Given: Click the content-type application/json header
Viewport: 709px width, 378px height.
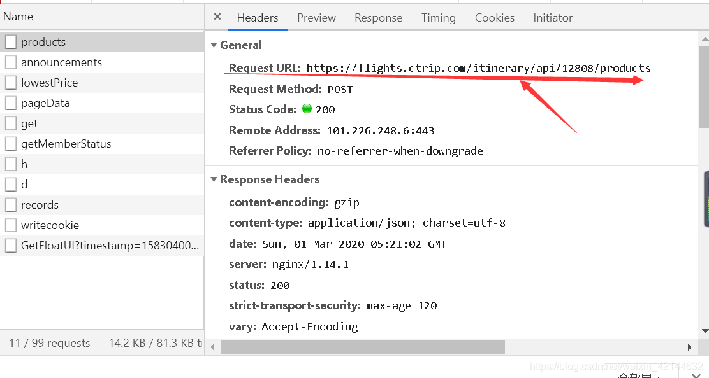Looking at the screenshot, I should tap(367, 223).
